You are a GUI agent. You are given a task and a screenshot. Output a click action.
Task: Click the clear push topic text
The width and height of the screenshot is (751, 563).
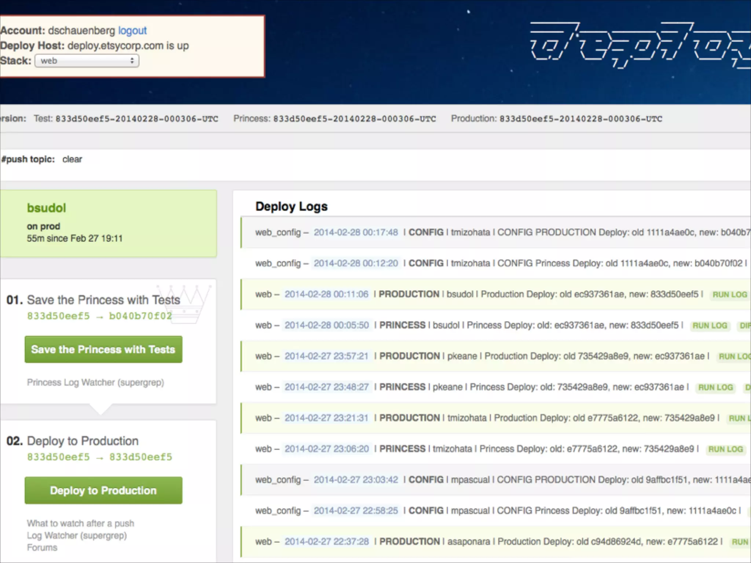point(72,159)
